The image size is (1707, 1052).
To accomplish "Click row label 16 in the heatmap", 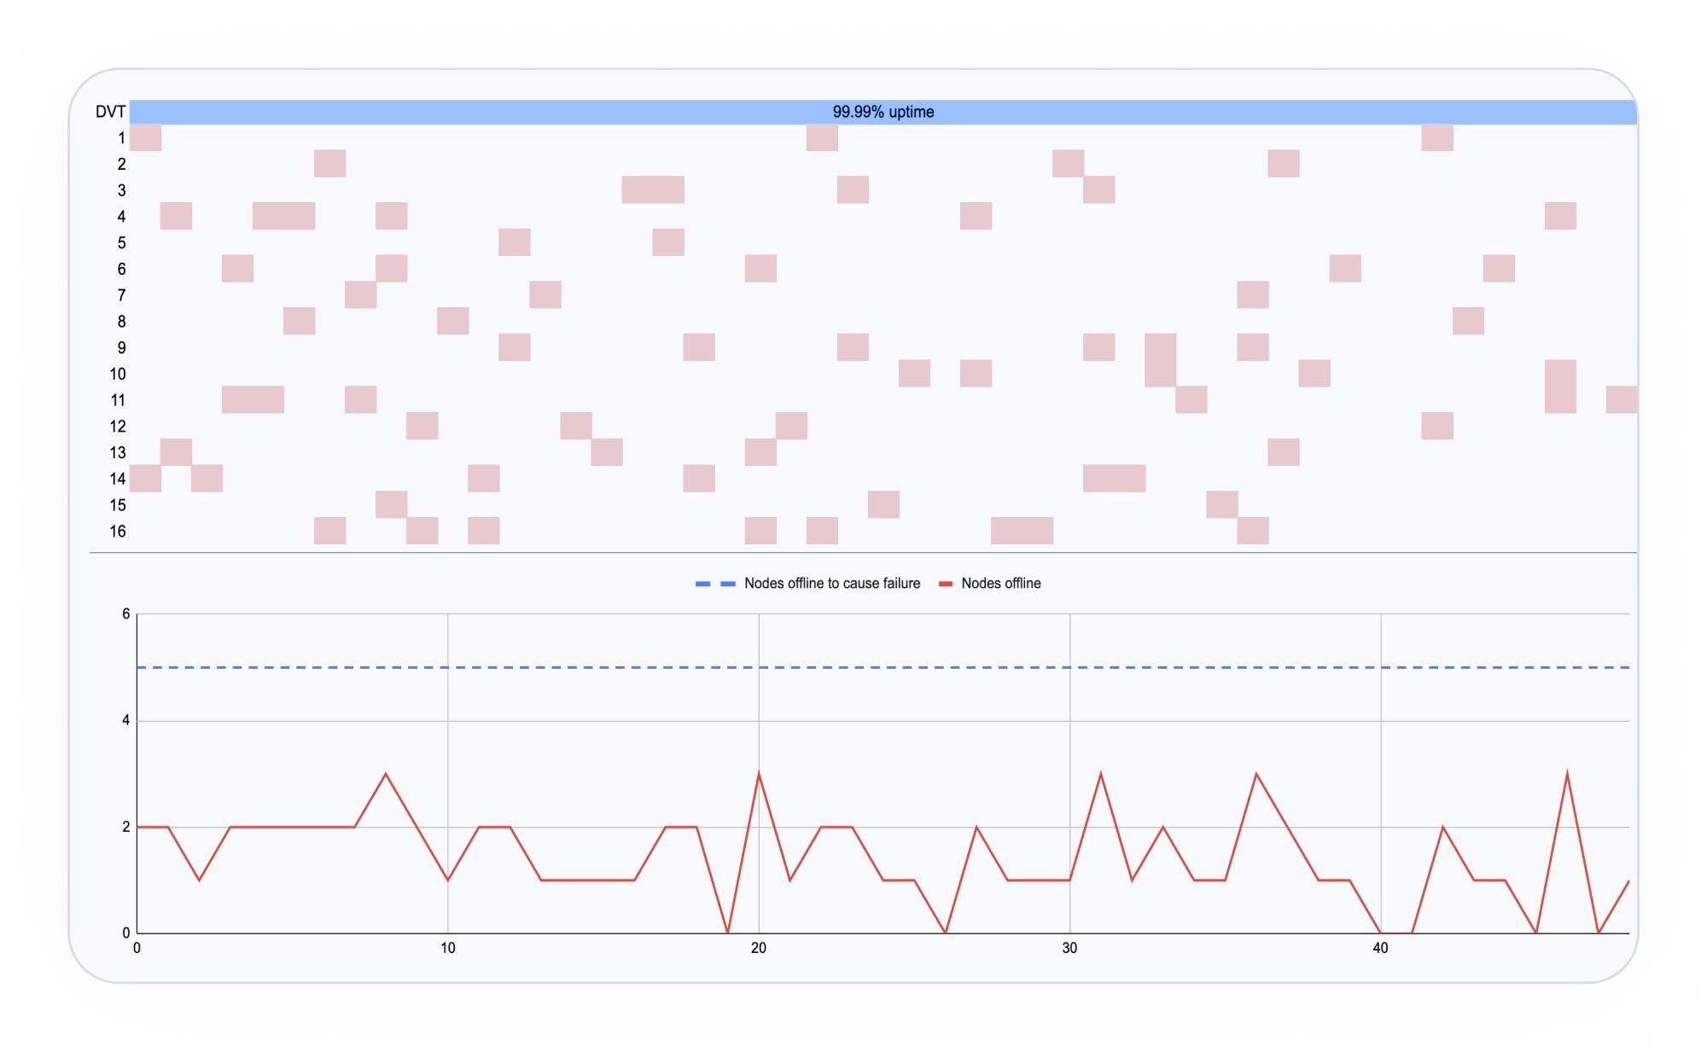I will coord(117,532).
